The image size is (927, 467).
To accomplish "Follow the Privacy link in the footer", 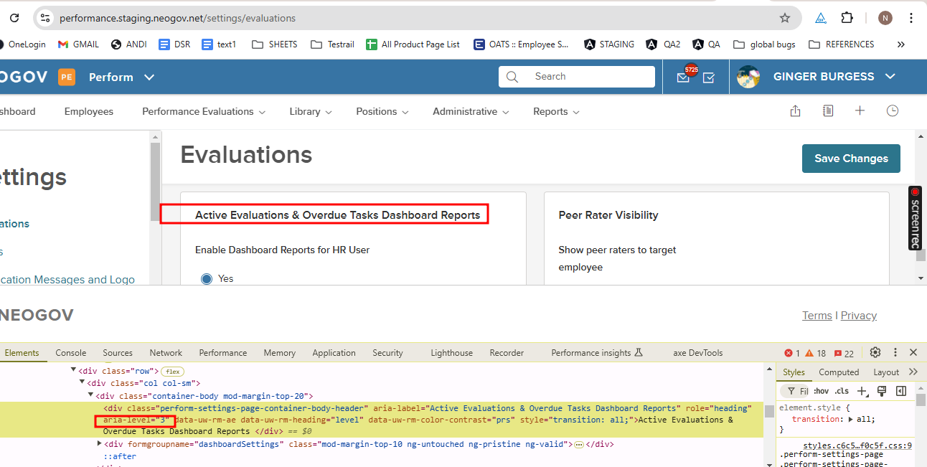I will 858,316.
